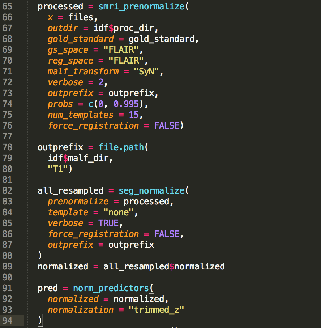Click 'outprefix' variable on line 78
This screenshot has height=328, width=321.
pos(60,147)
